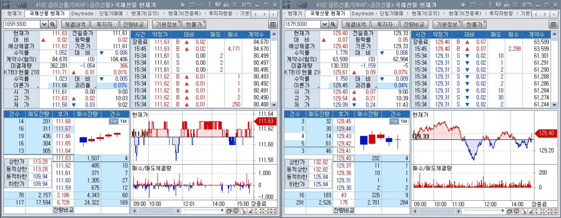This screenshot has width=561, height=218.
Task: Click the link chain icon in left window title bar
Action: click(201, 5)
